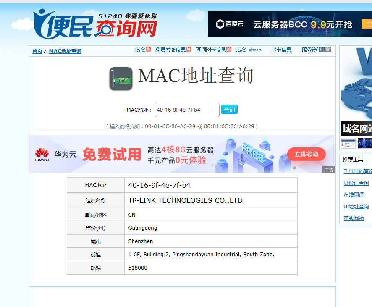Viewport: 372px width, 307px height.
Task: Click the 广告 label on Huawei banner
Action: pos(329,170)
